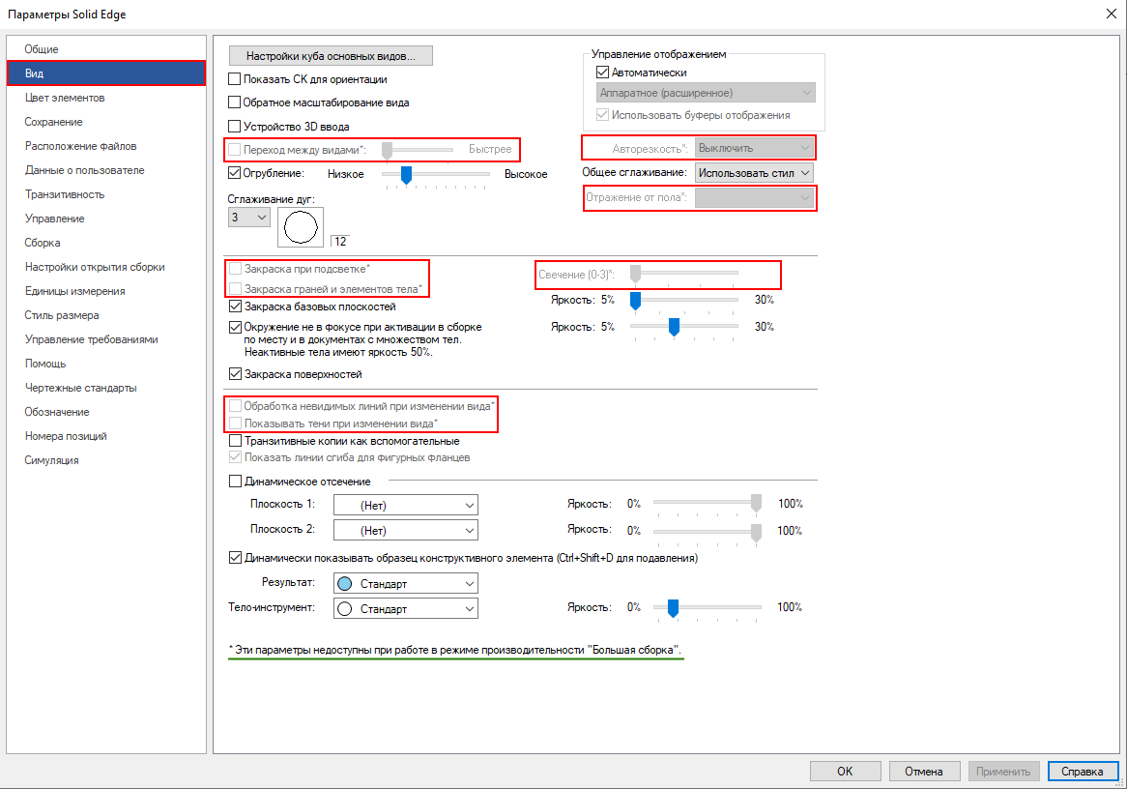Click the arc smoothing value 12 field
Screen dimensions: 1127x789
[340, 241]
